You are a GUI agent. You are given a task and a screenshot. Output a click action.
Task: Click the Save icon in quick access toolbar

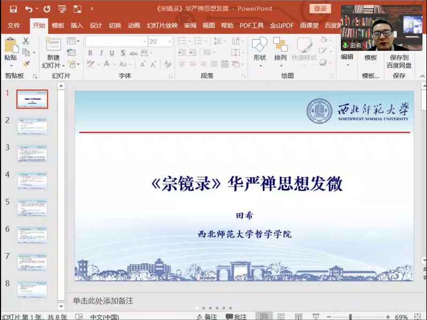click(x=13, y=9)
